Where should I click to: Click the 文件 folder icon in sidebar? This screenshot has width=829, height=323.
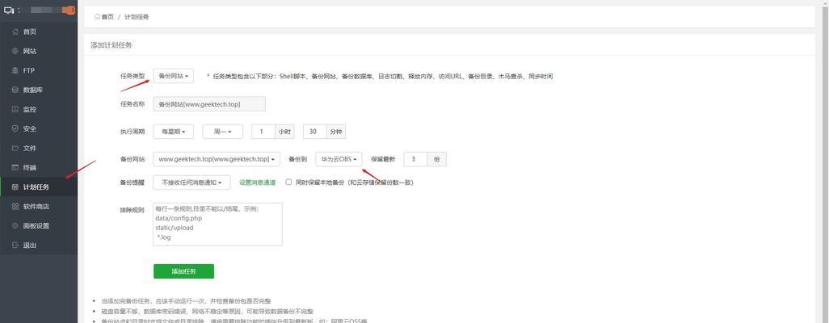(15, 148)
